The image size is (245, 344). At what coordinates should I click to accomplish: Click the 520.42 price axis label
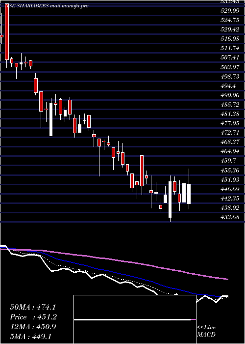pos(229,29)
